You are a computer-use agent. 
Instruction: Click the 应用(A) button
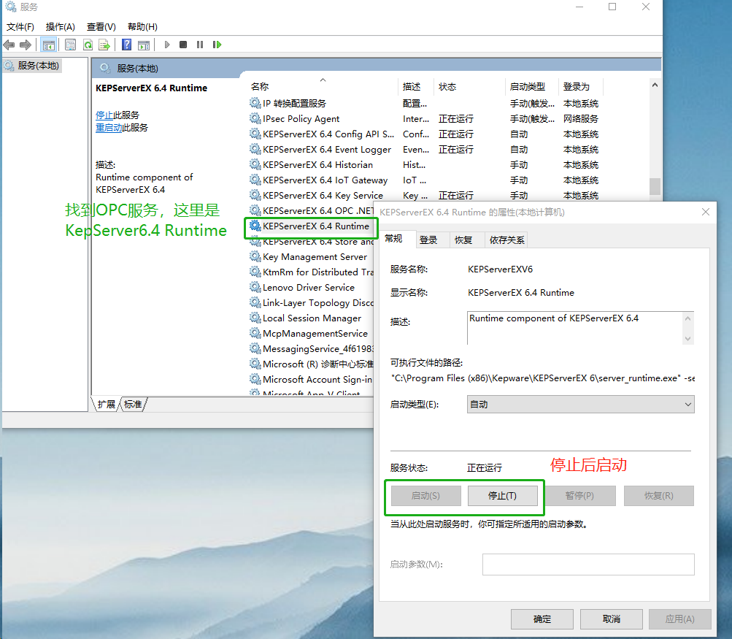[x=679, y=619]
